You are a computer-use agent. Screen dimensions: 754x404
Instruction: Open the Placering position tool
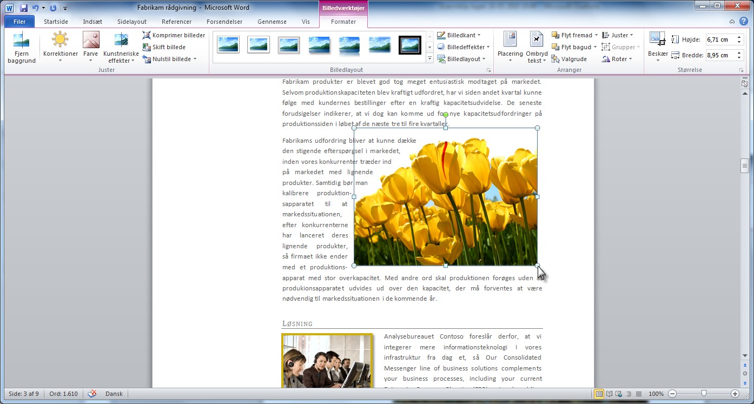[x=510, y=41]
